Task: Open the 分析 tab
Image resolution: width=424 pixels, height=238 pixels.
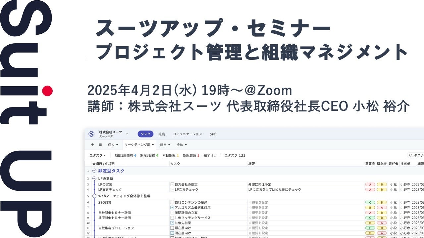Action: [x=213, y=134]
